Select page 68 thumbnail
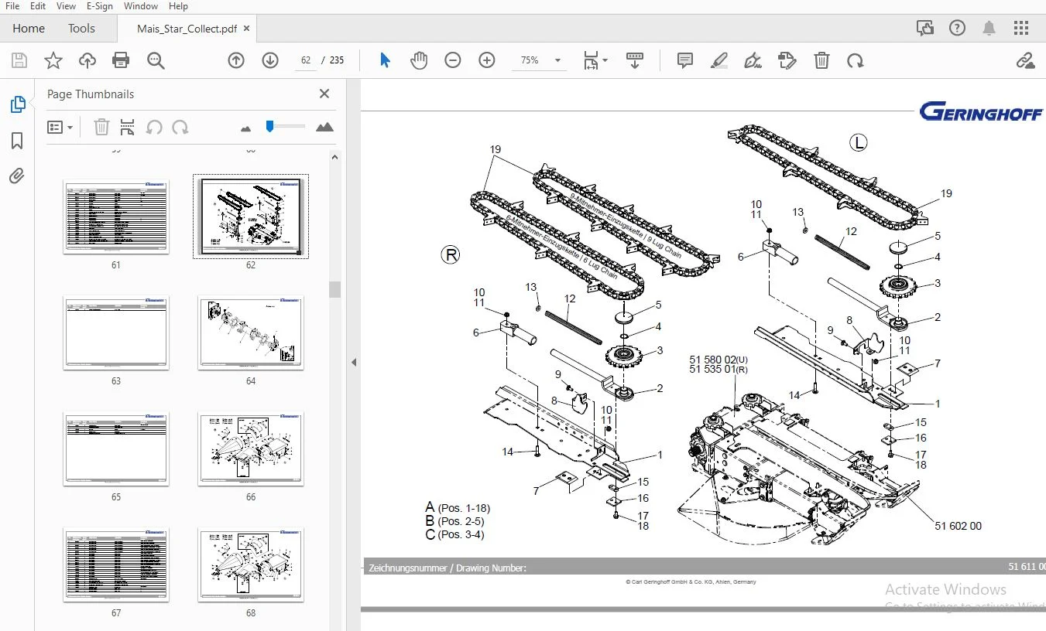The height and width of the screenshot is (631, 1046). 251,564
